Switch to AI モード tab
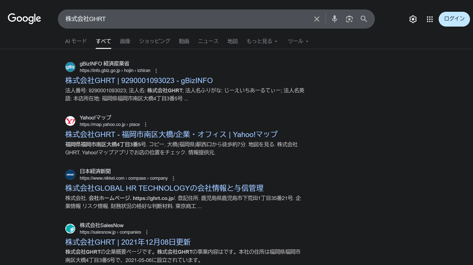This screenshot has height=265, width=473. tap(76, 41)
